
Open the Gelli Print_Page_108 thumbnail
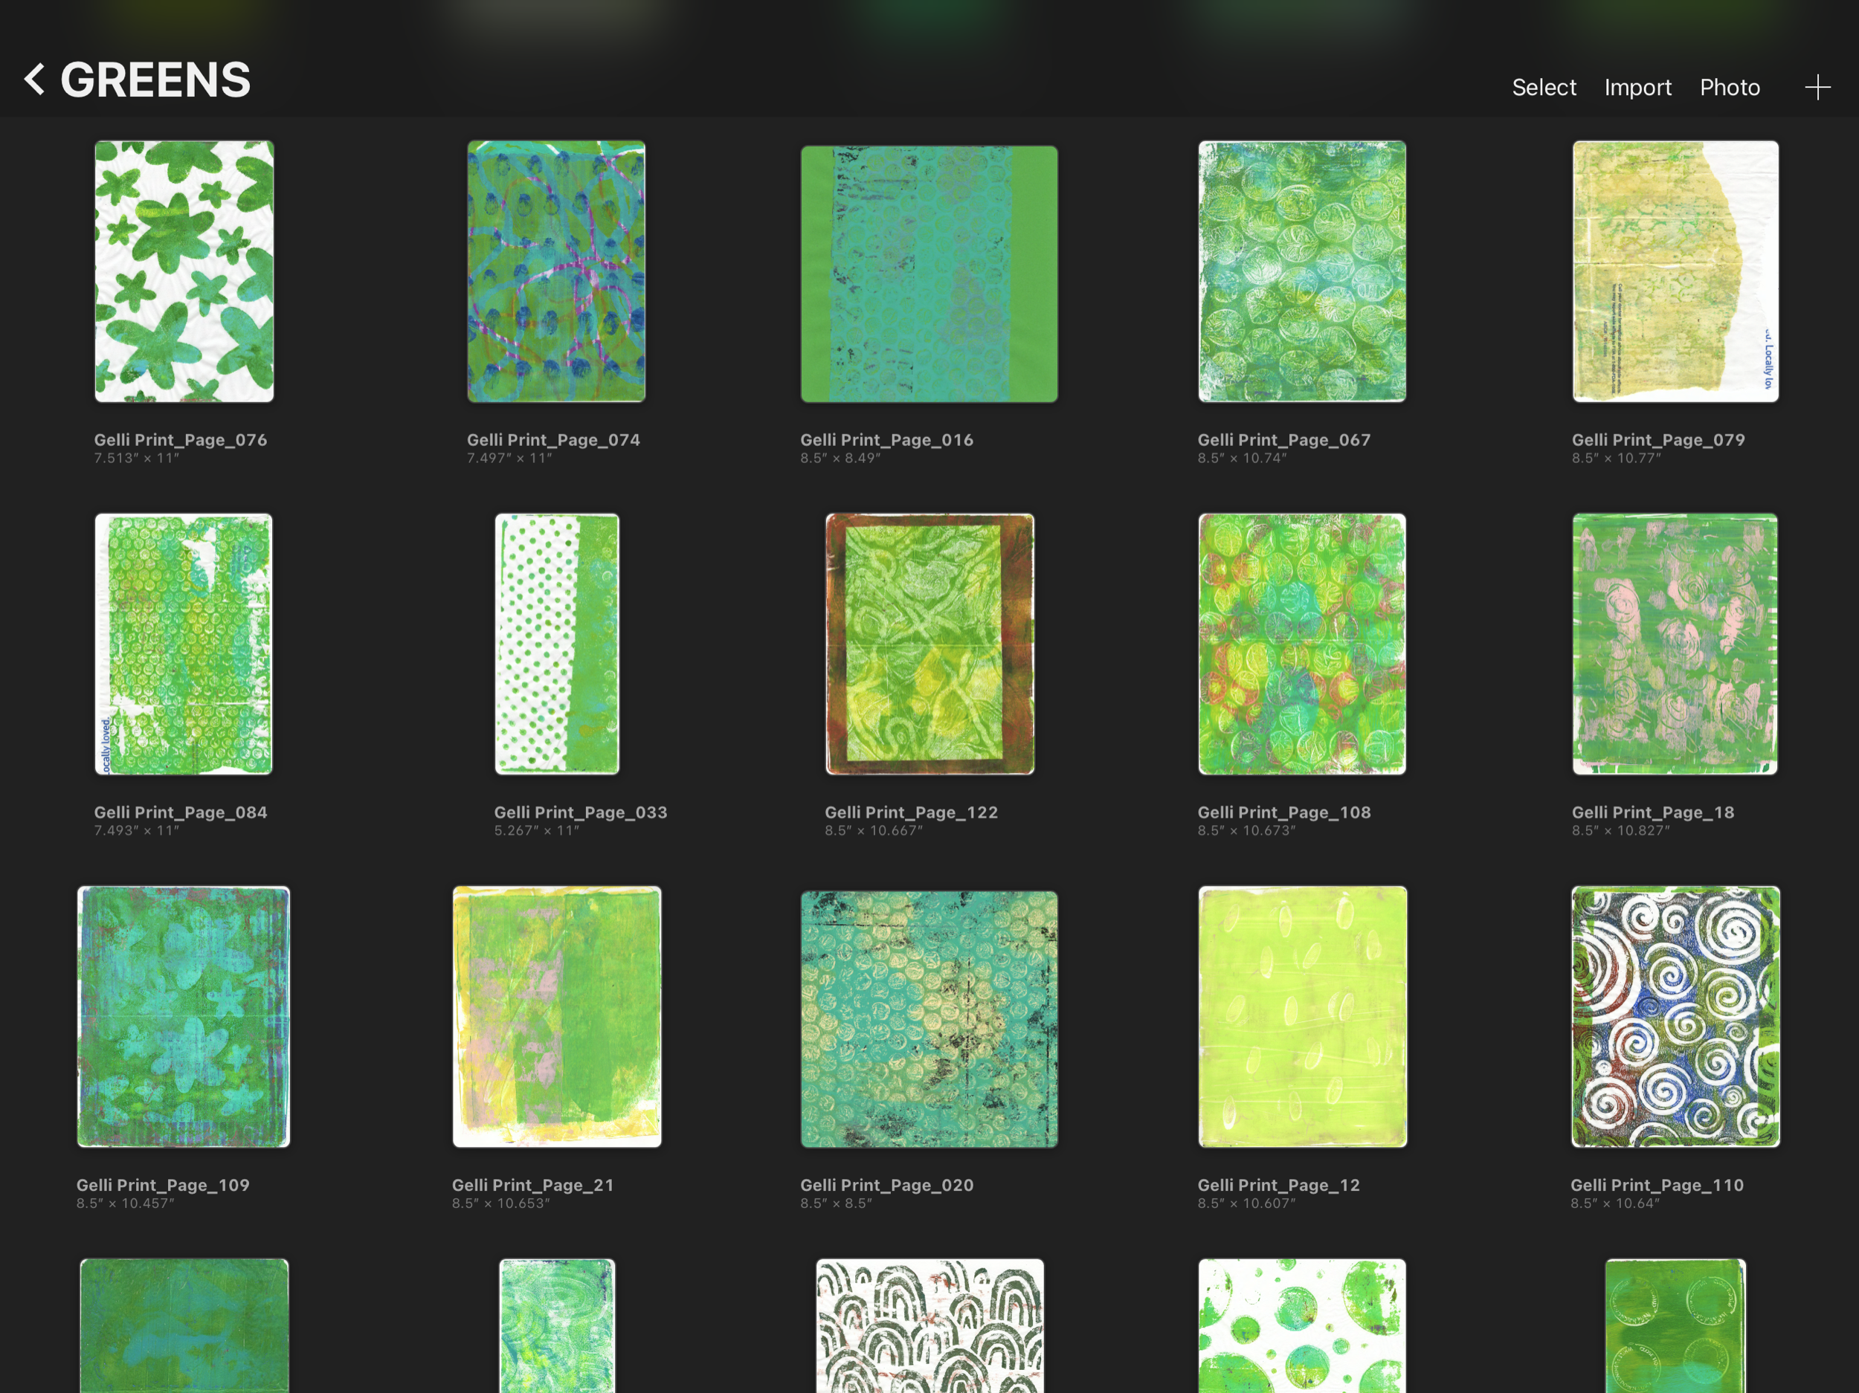(x=1301, y=644)
